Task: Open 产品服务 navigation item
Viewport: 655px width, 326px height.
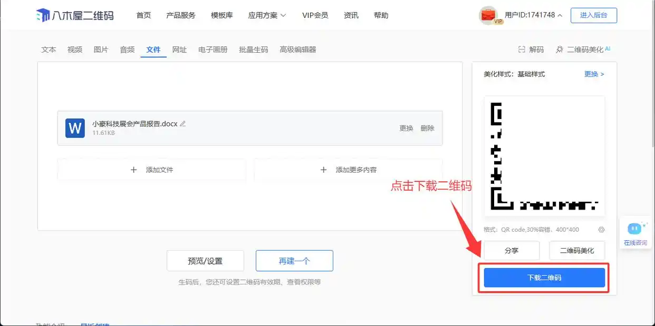Action: click(x=181, y=15)
